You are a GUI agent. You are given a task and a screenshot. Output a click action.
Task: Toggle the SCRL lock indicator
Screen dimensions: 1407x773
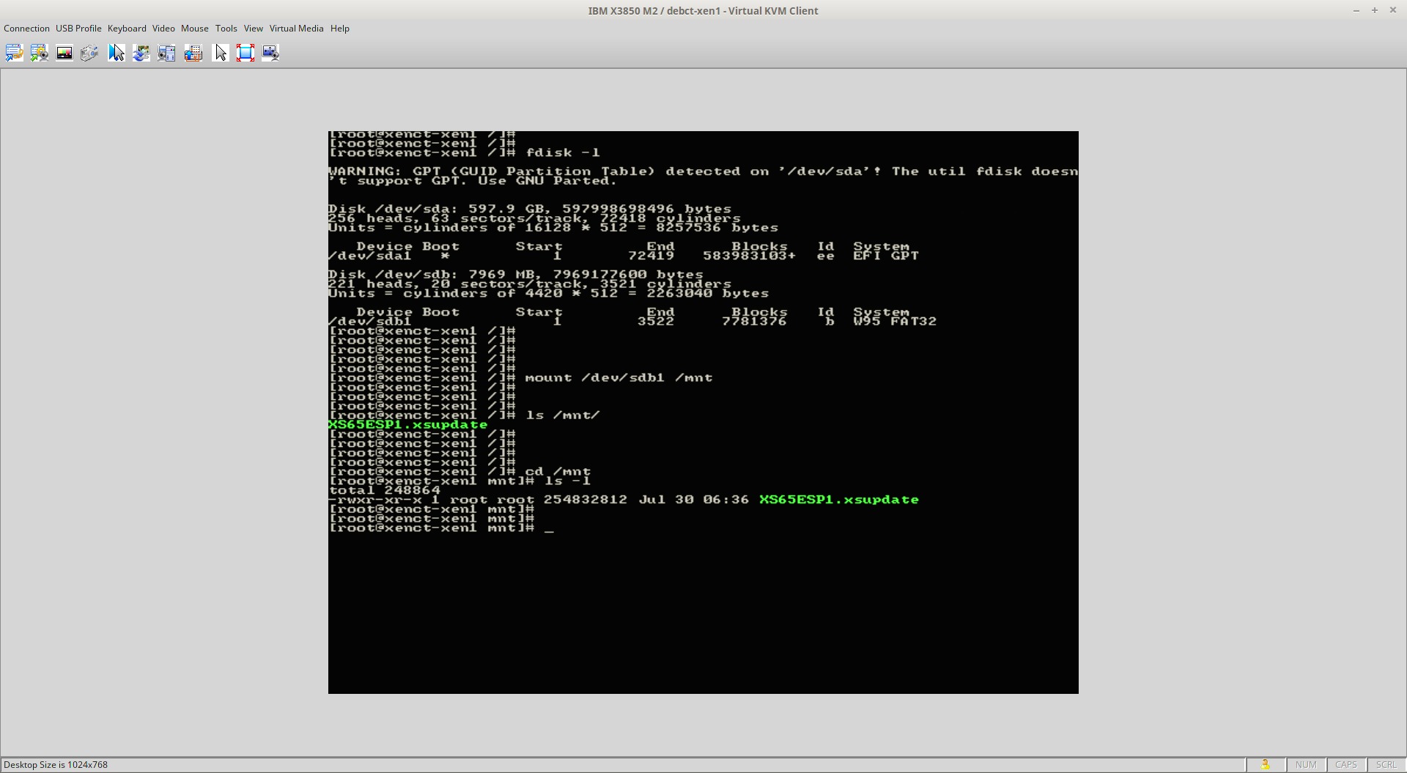pyautogui.click(x=1386, y=765)
